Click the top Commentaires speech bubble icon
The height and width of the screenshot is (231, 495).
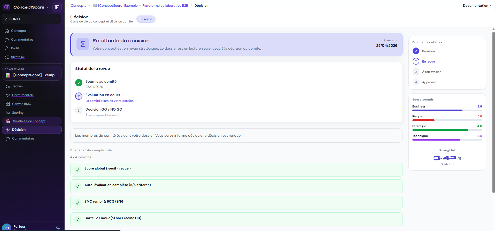7,40
